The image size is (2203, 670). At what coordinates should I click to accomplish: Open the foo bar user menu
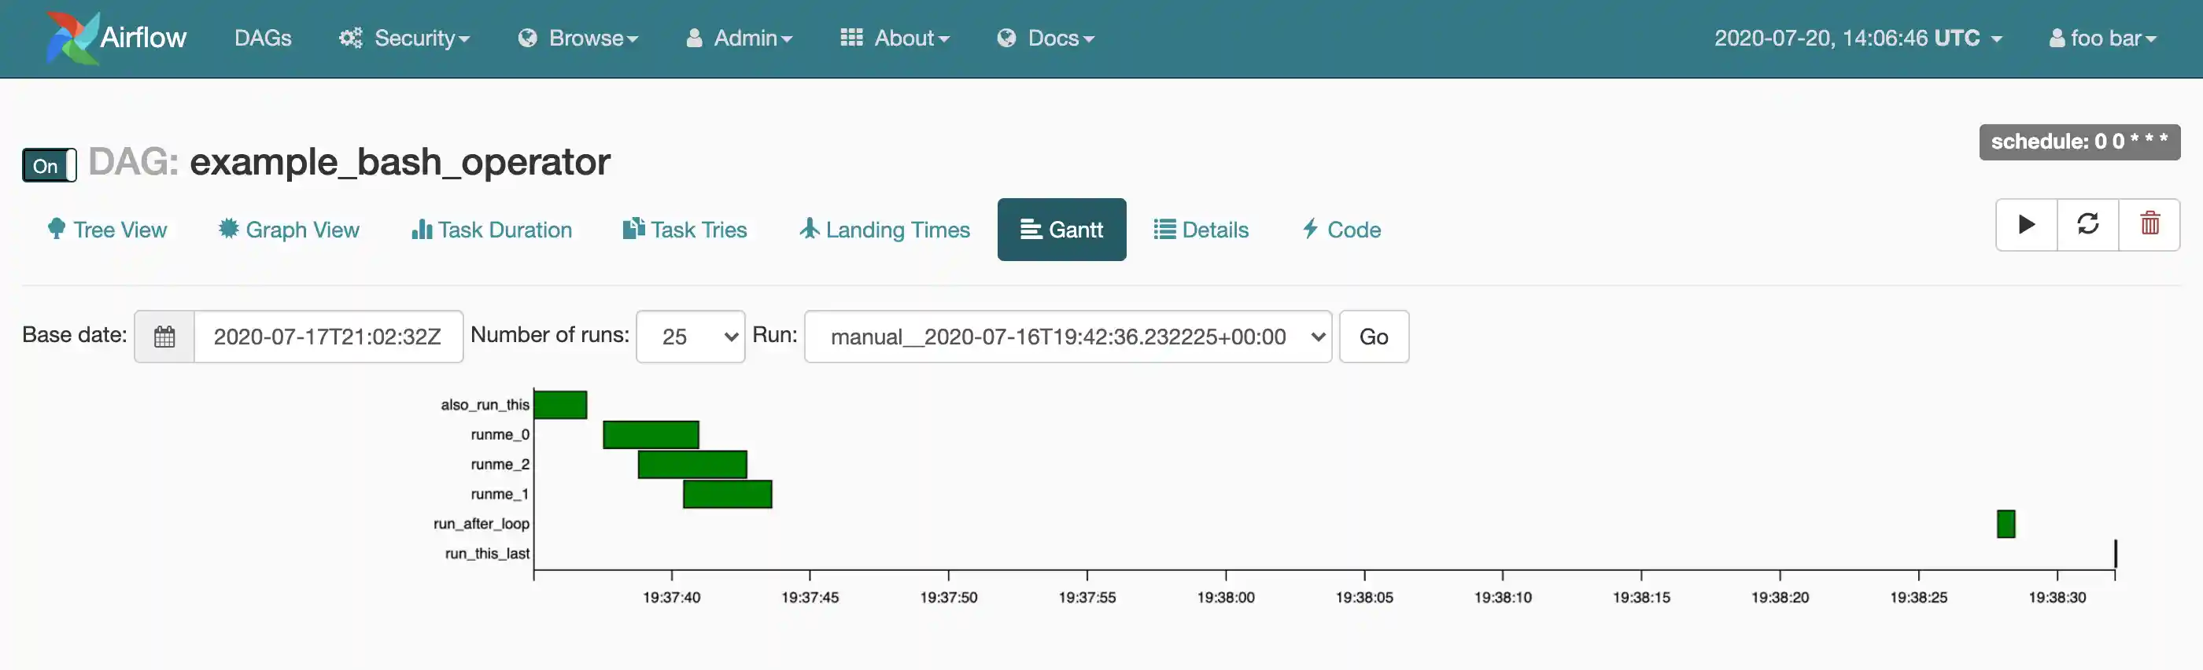click(x=2103, y=39)
